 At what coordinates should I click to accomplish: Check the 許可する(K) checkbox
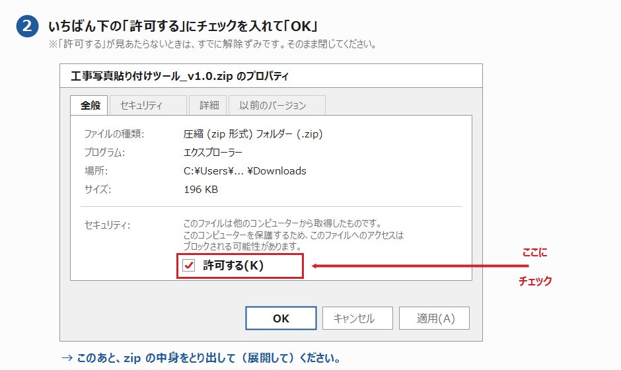point(188,266)
